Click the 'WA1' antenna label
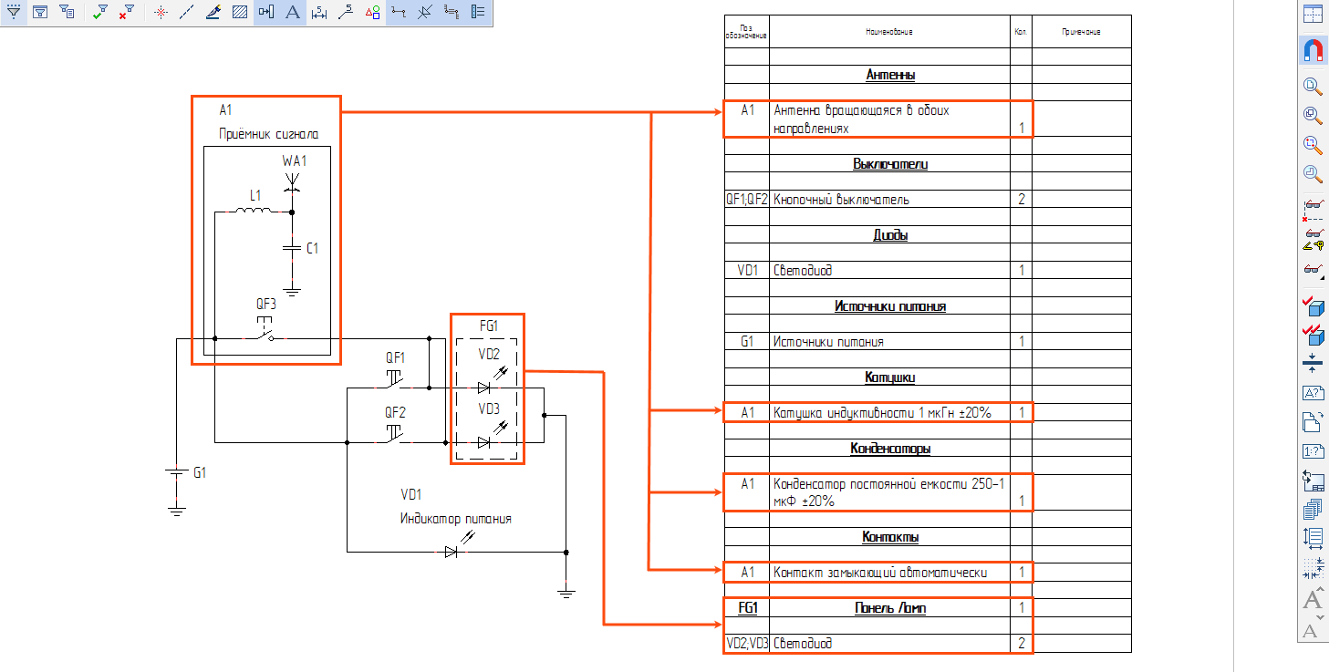Image resolution: width=1329 pixels, height=672 pixels. tap(294, 160)
